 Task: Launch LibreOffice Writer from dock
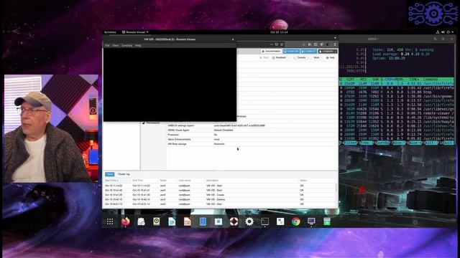172,221
